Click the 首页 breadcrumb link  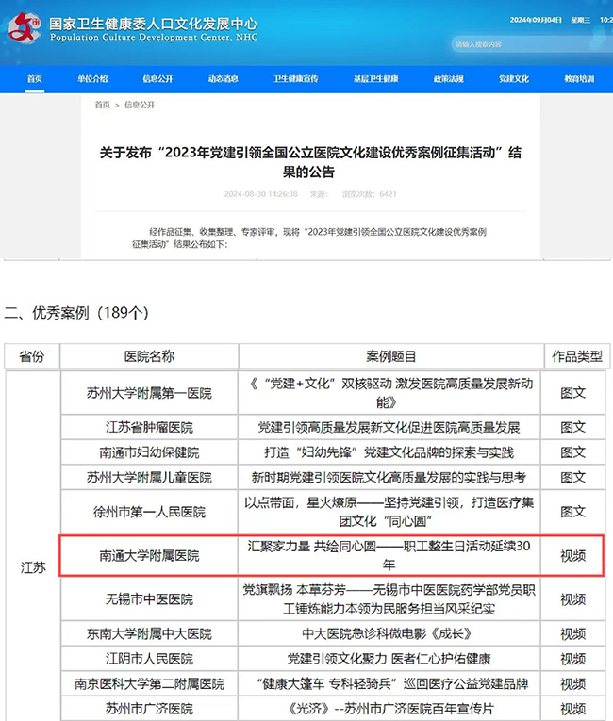click(x=102, y=105)
